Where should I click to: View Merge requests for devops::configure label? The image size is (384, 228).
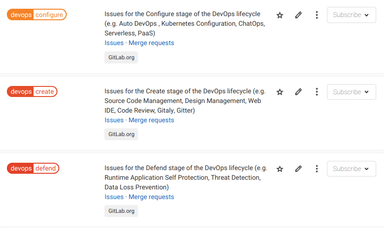click(151, 43)
